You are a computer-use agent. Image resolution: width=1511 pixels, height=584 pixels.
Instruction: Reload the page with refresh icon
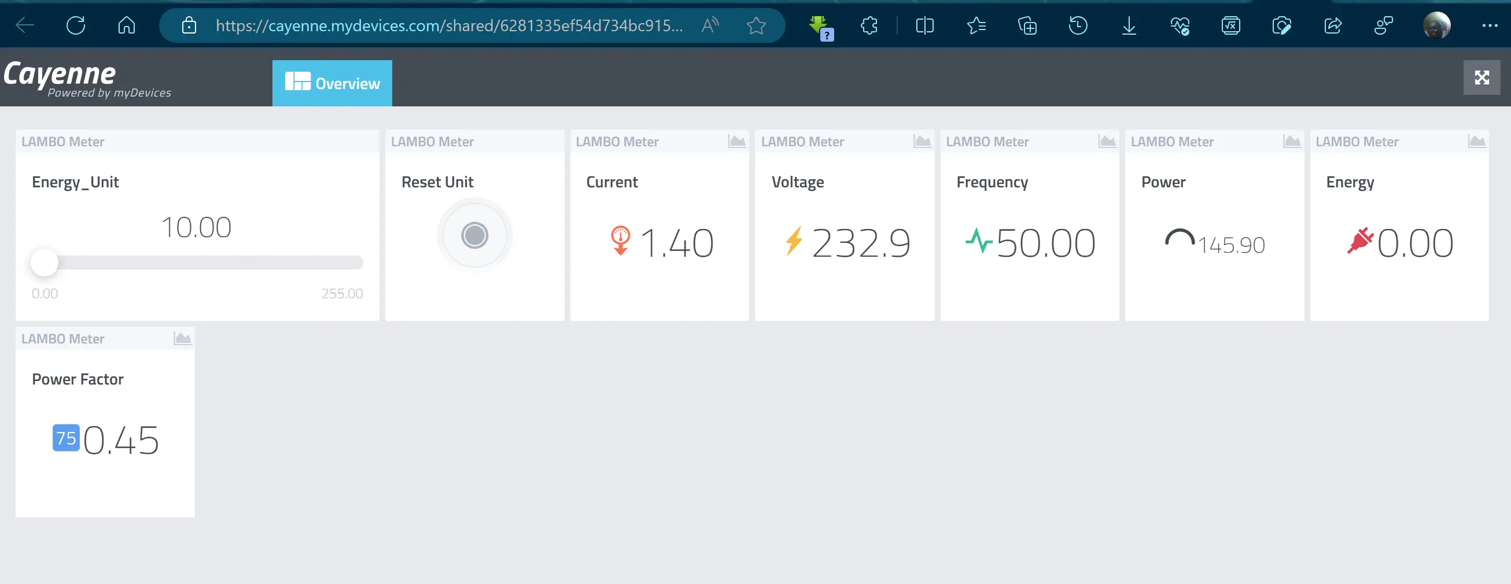tap(76, 25)
